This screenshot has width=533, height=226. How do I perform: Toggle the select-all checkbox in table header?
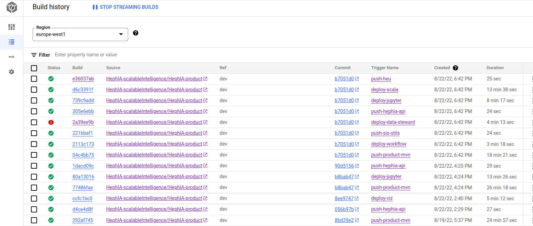pyautogui.click(x=34, y=68)
